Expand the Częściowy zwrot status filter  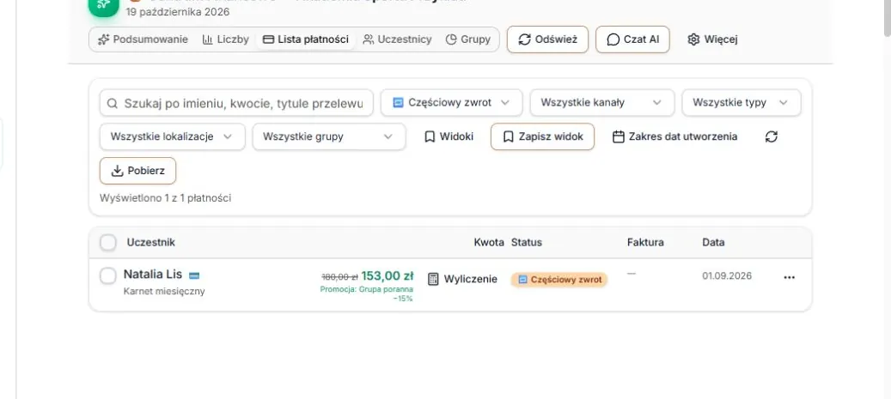(451, 103)
